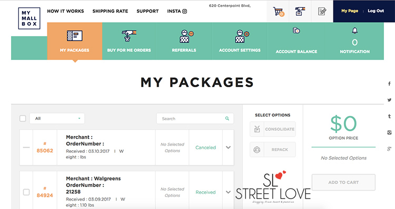The height and width of the screenshot is (209, 395).
Task: Click the package search field
Action: point(195,119)
